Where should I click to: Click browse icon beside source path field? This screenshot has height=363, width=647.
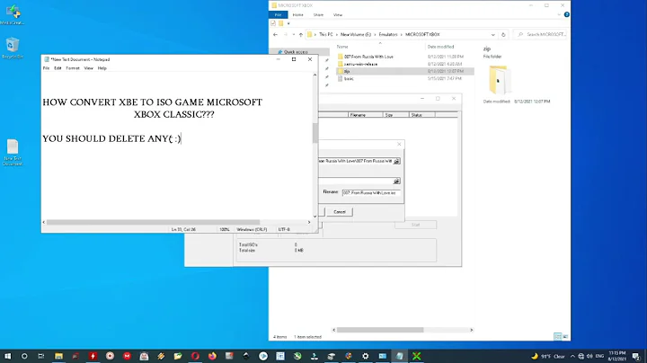point(396,161)
